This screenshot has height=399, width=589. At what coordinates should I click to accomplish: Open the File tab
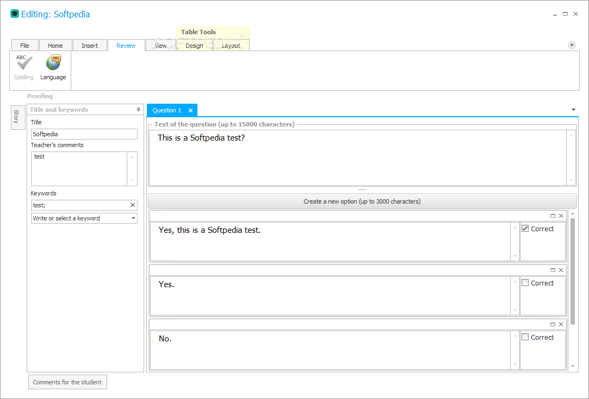point(25,46)
